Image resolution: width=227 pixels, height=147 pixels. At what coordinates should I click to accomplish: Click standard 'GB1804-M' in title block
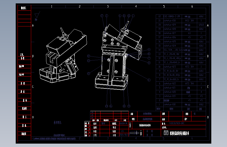pos(123,123)
